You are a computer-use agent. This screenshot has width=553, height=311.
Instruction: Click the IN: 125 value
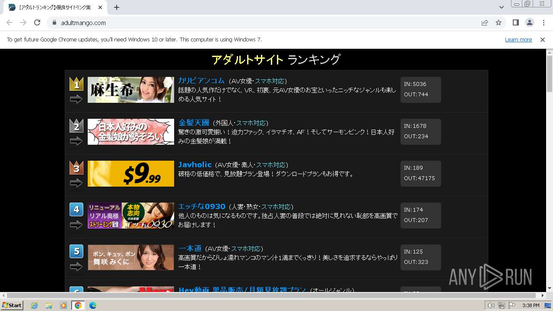coord(418,252)
